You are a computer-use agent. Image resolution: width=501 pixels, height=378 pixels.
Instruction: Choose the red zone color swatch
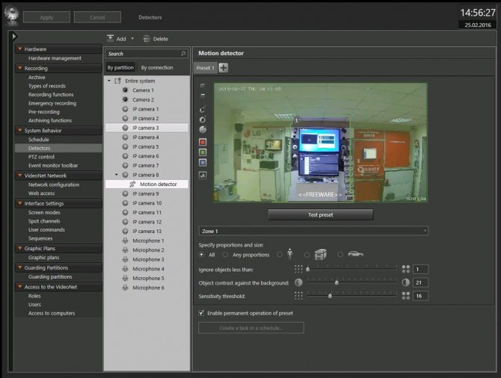(x=203, y=142)
